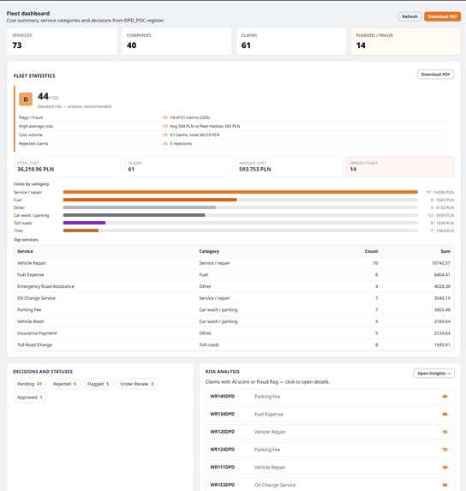466x491 pixels.
Task: Click the Service / repair category bar
Action: [x=241, y=192]
